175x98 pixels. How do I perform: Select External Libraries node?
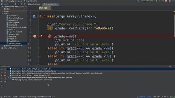[9, 48]
